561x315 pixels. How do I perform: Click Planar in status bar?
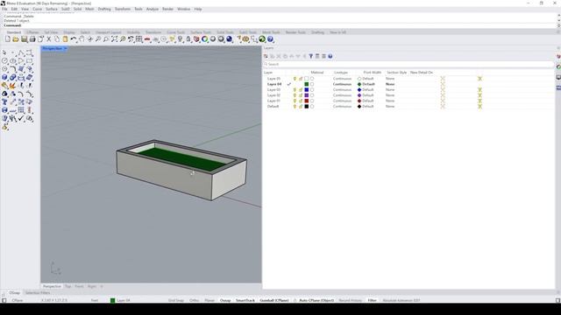click(209, 300)
